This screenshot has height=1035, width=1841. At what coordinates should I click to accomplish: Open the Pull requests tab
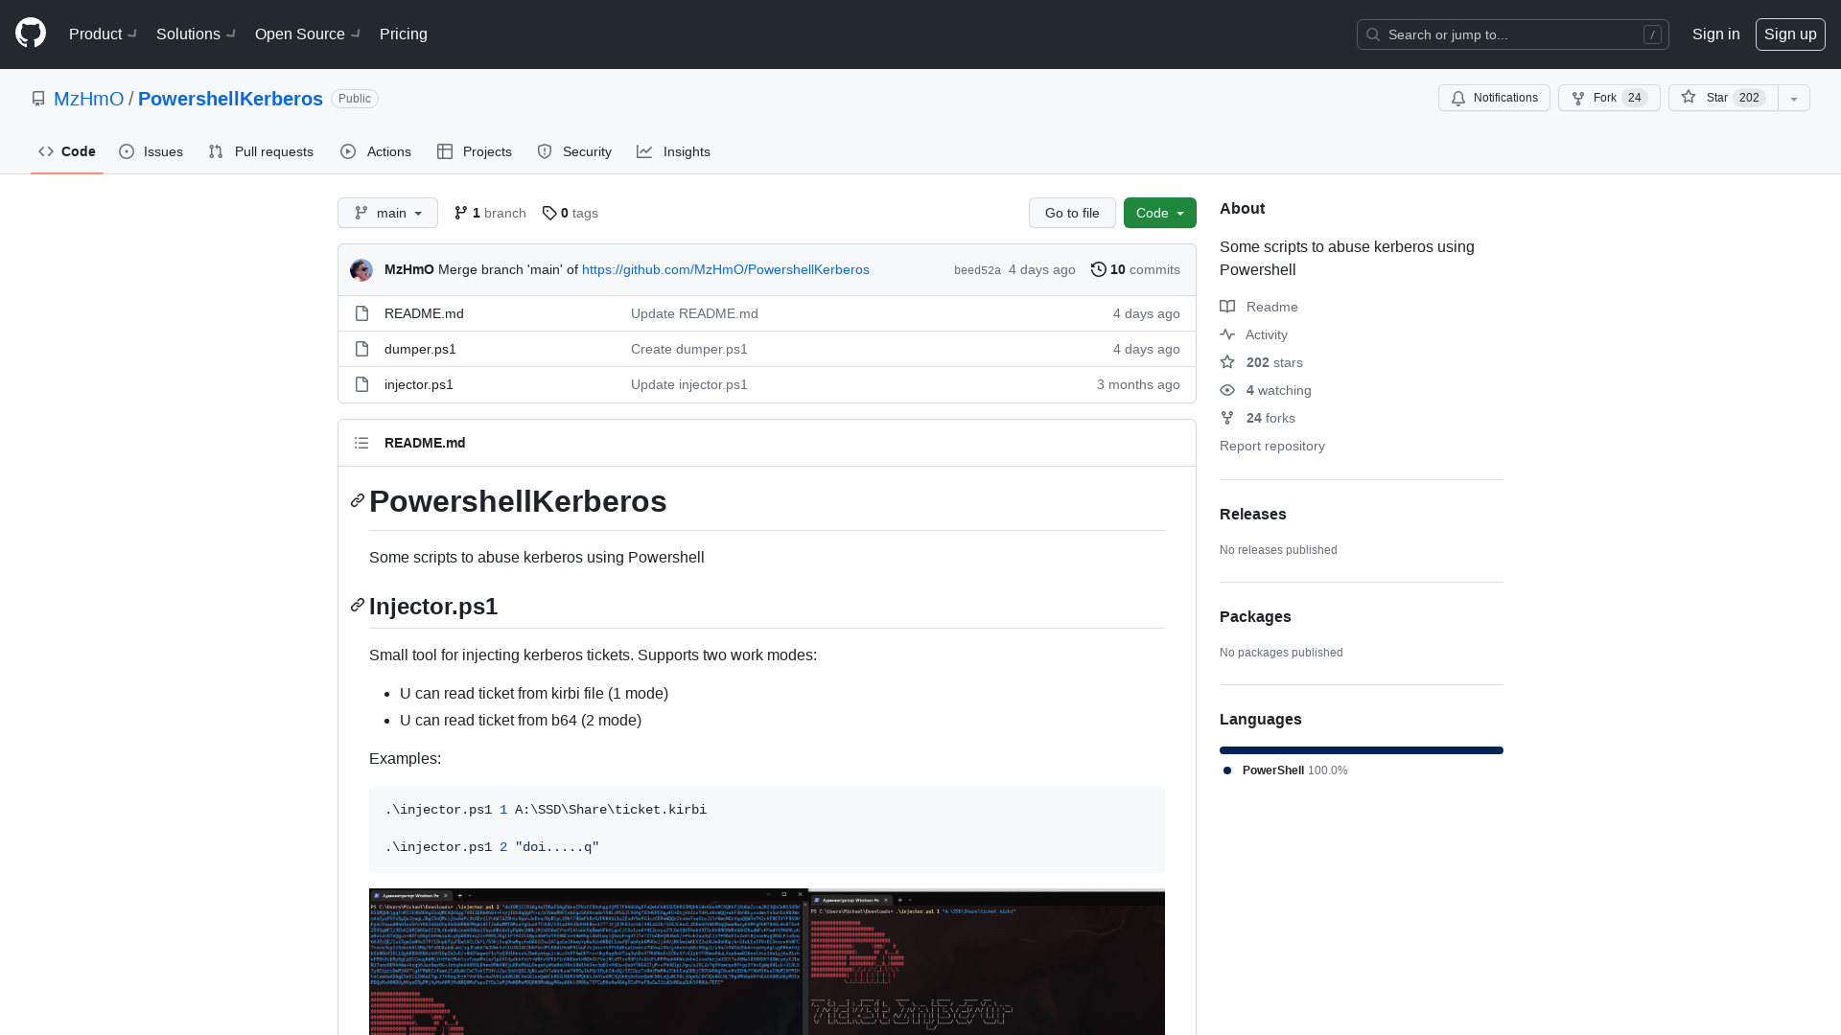[261, 151]
